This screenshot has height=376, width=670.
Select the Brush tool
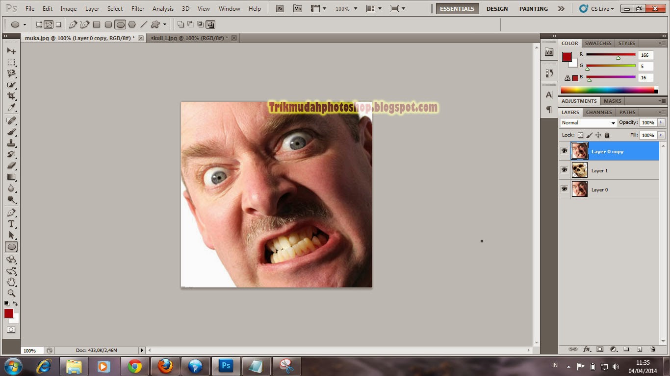(x=11, y=132)
